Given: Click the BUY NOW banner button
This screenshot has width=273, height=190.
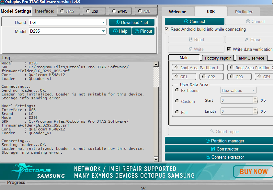Looking at the screenshot, I should click(x=253, y=172).
